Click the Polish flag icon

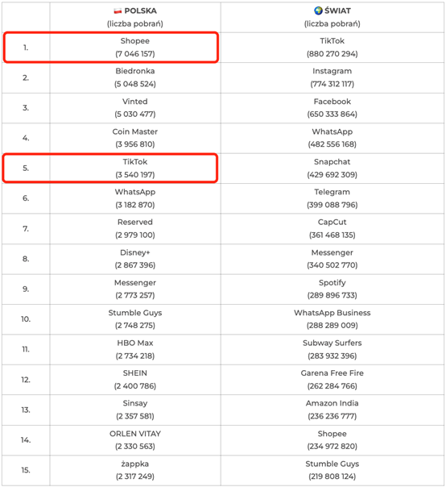pyautogui.click(x=118, y=10)
